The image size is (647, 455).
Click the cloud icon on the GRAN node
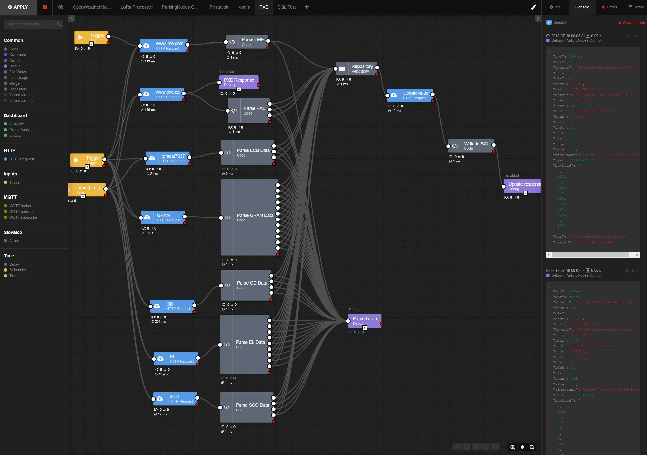click(x=147, y=217)
